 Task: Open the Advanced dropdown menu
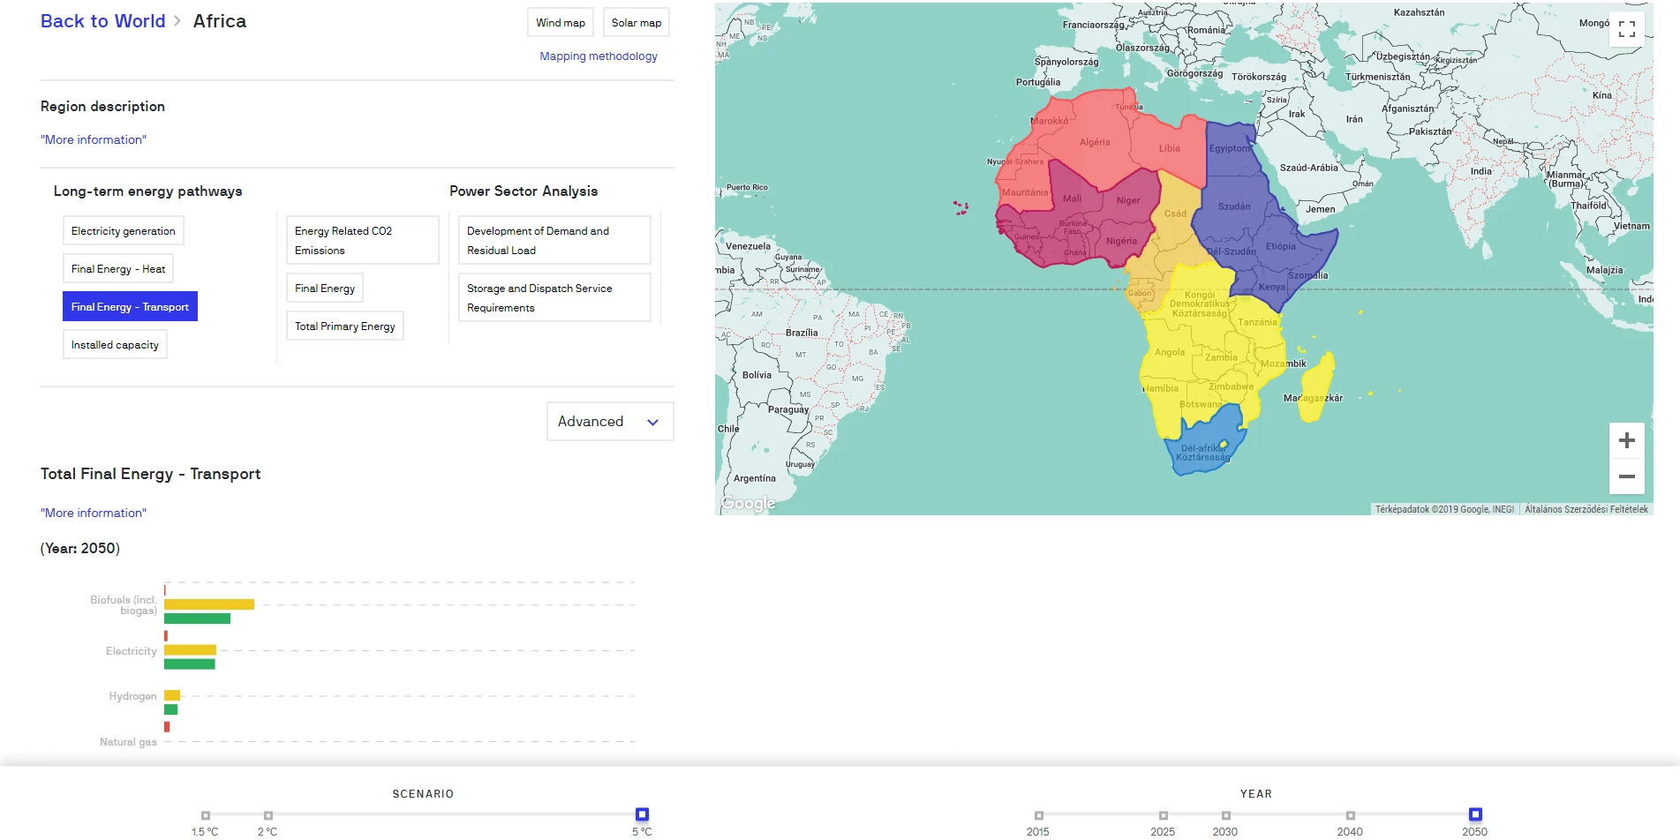610,422
